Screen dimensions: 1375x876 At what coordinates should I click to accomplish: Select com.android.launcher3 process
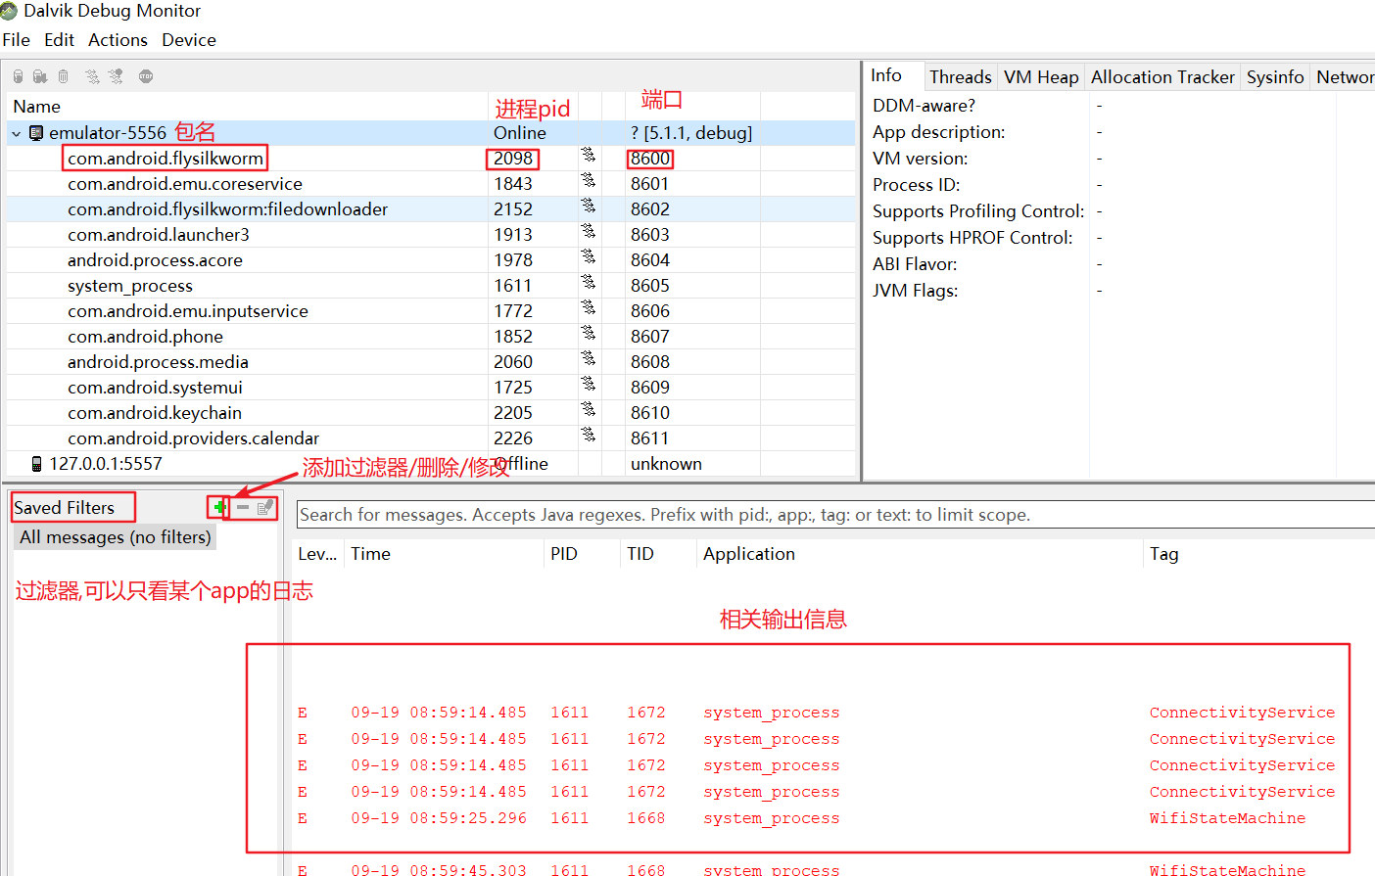[x=159, y=235]
